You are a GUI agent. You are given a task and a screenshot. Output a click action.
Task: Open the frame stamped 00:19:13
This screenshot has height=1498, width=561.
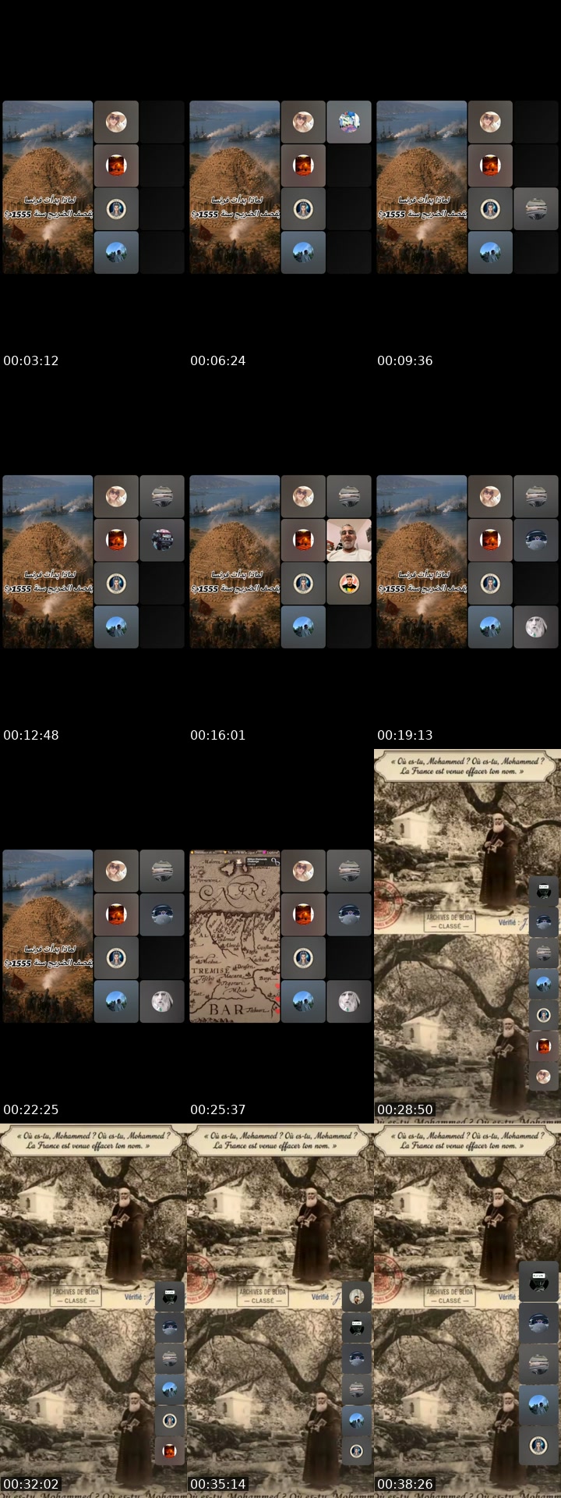tap(467, 562)
